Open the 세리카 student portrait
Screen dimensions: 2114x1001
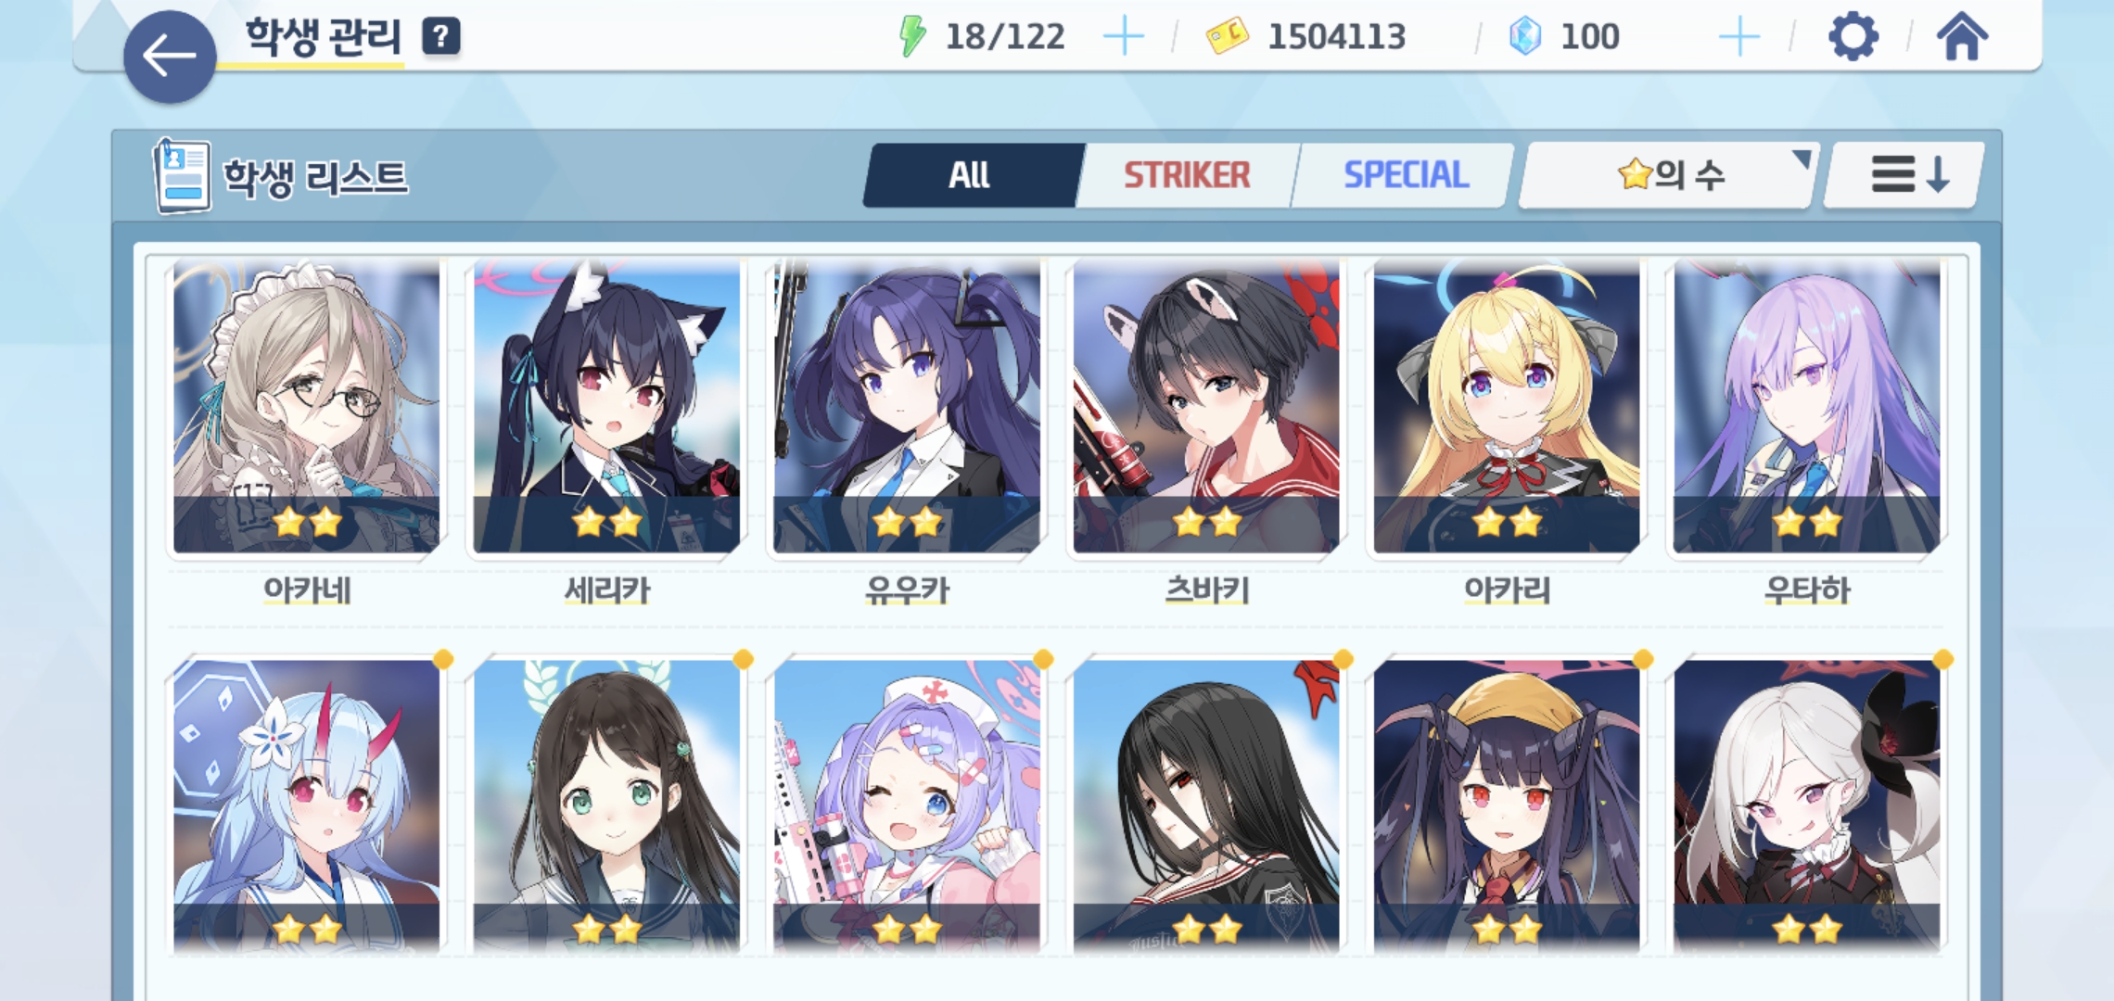(x=607, y=407)
